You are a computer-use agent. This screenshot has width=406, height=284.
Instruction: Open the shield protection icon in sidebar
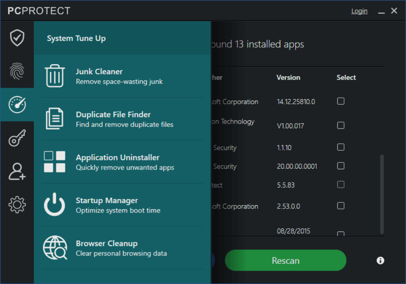click(x=17, y=38)
